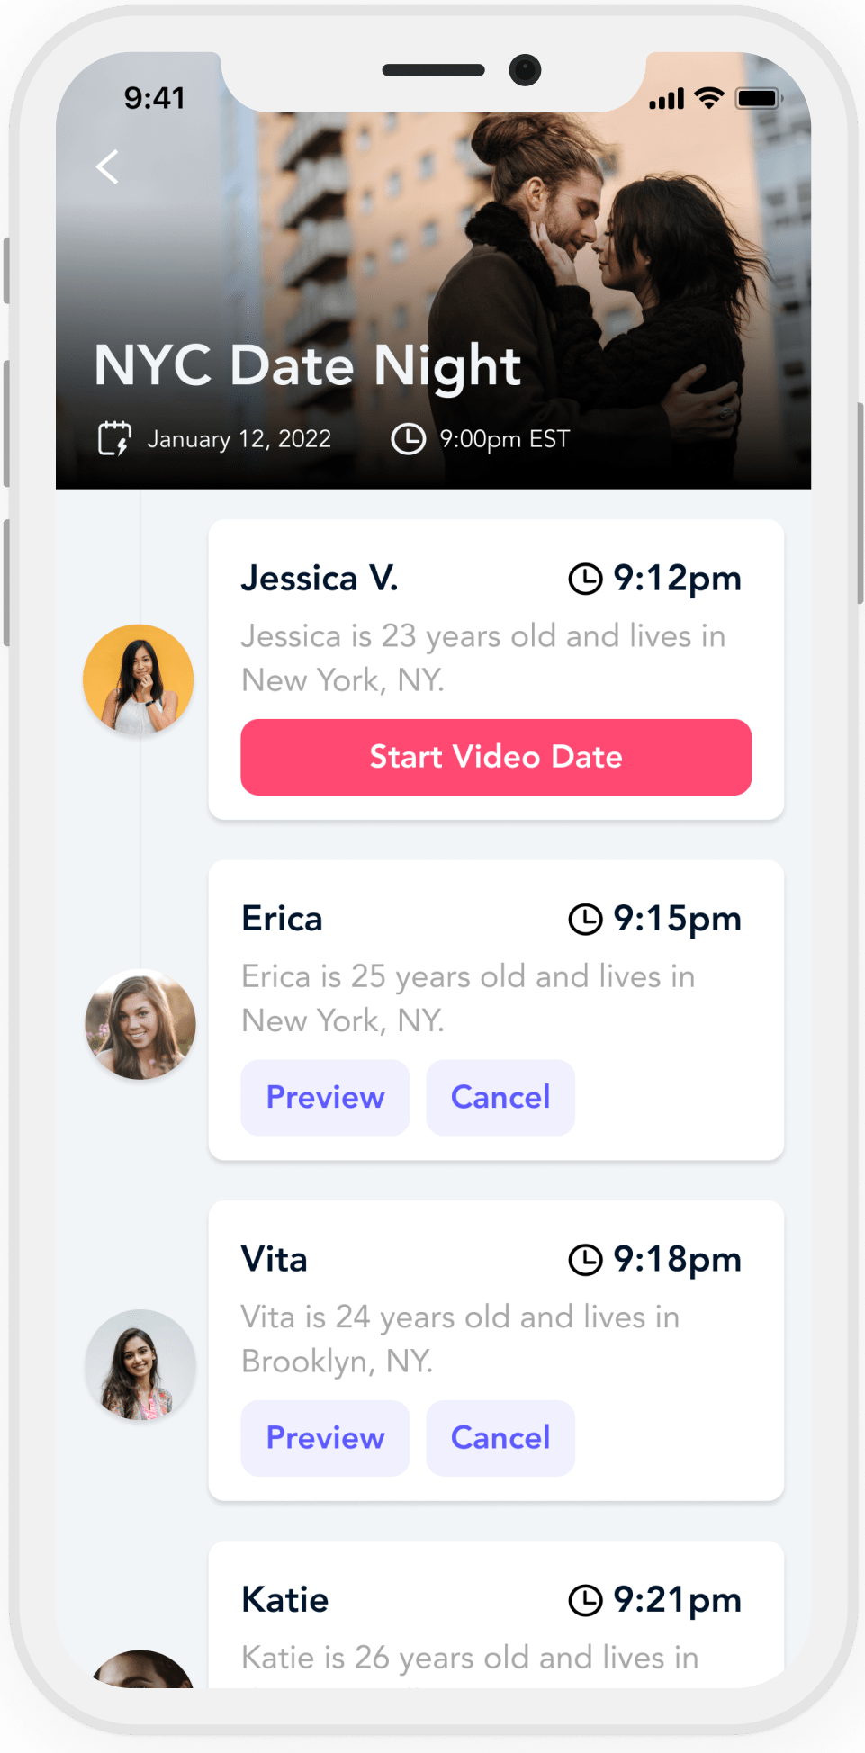
Task: Click the clock icon beside Katie's 9:21pm
Action: pyautogui.click(x=586, y=1599)
